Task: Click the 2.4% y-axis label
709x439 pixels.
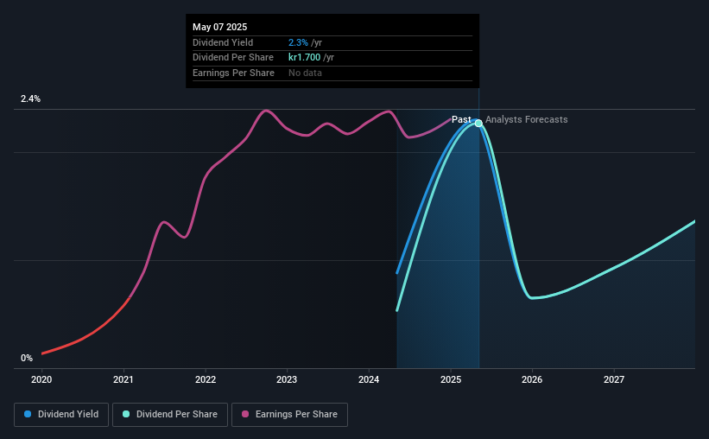Action: (x=30, y=99)
